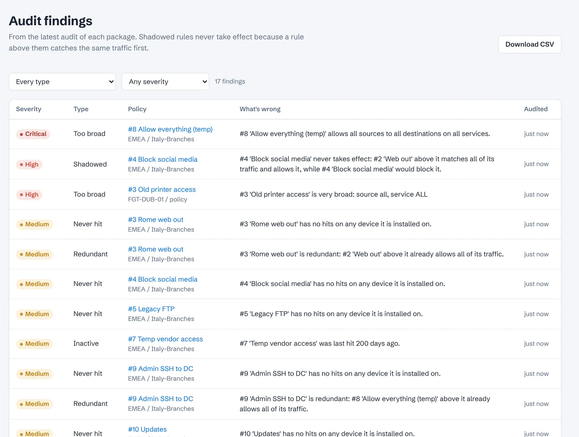Viewport: 579px width, 437px height.
Task: Open the Any severity filter dropdown
Action: click(165, 82)
